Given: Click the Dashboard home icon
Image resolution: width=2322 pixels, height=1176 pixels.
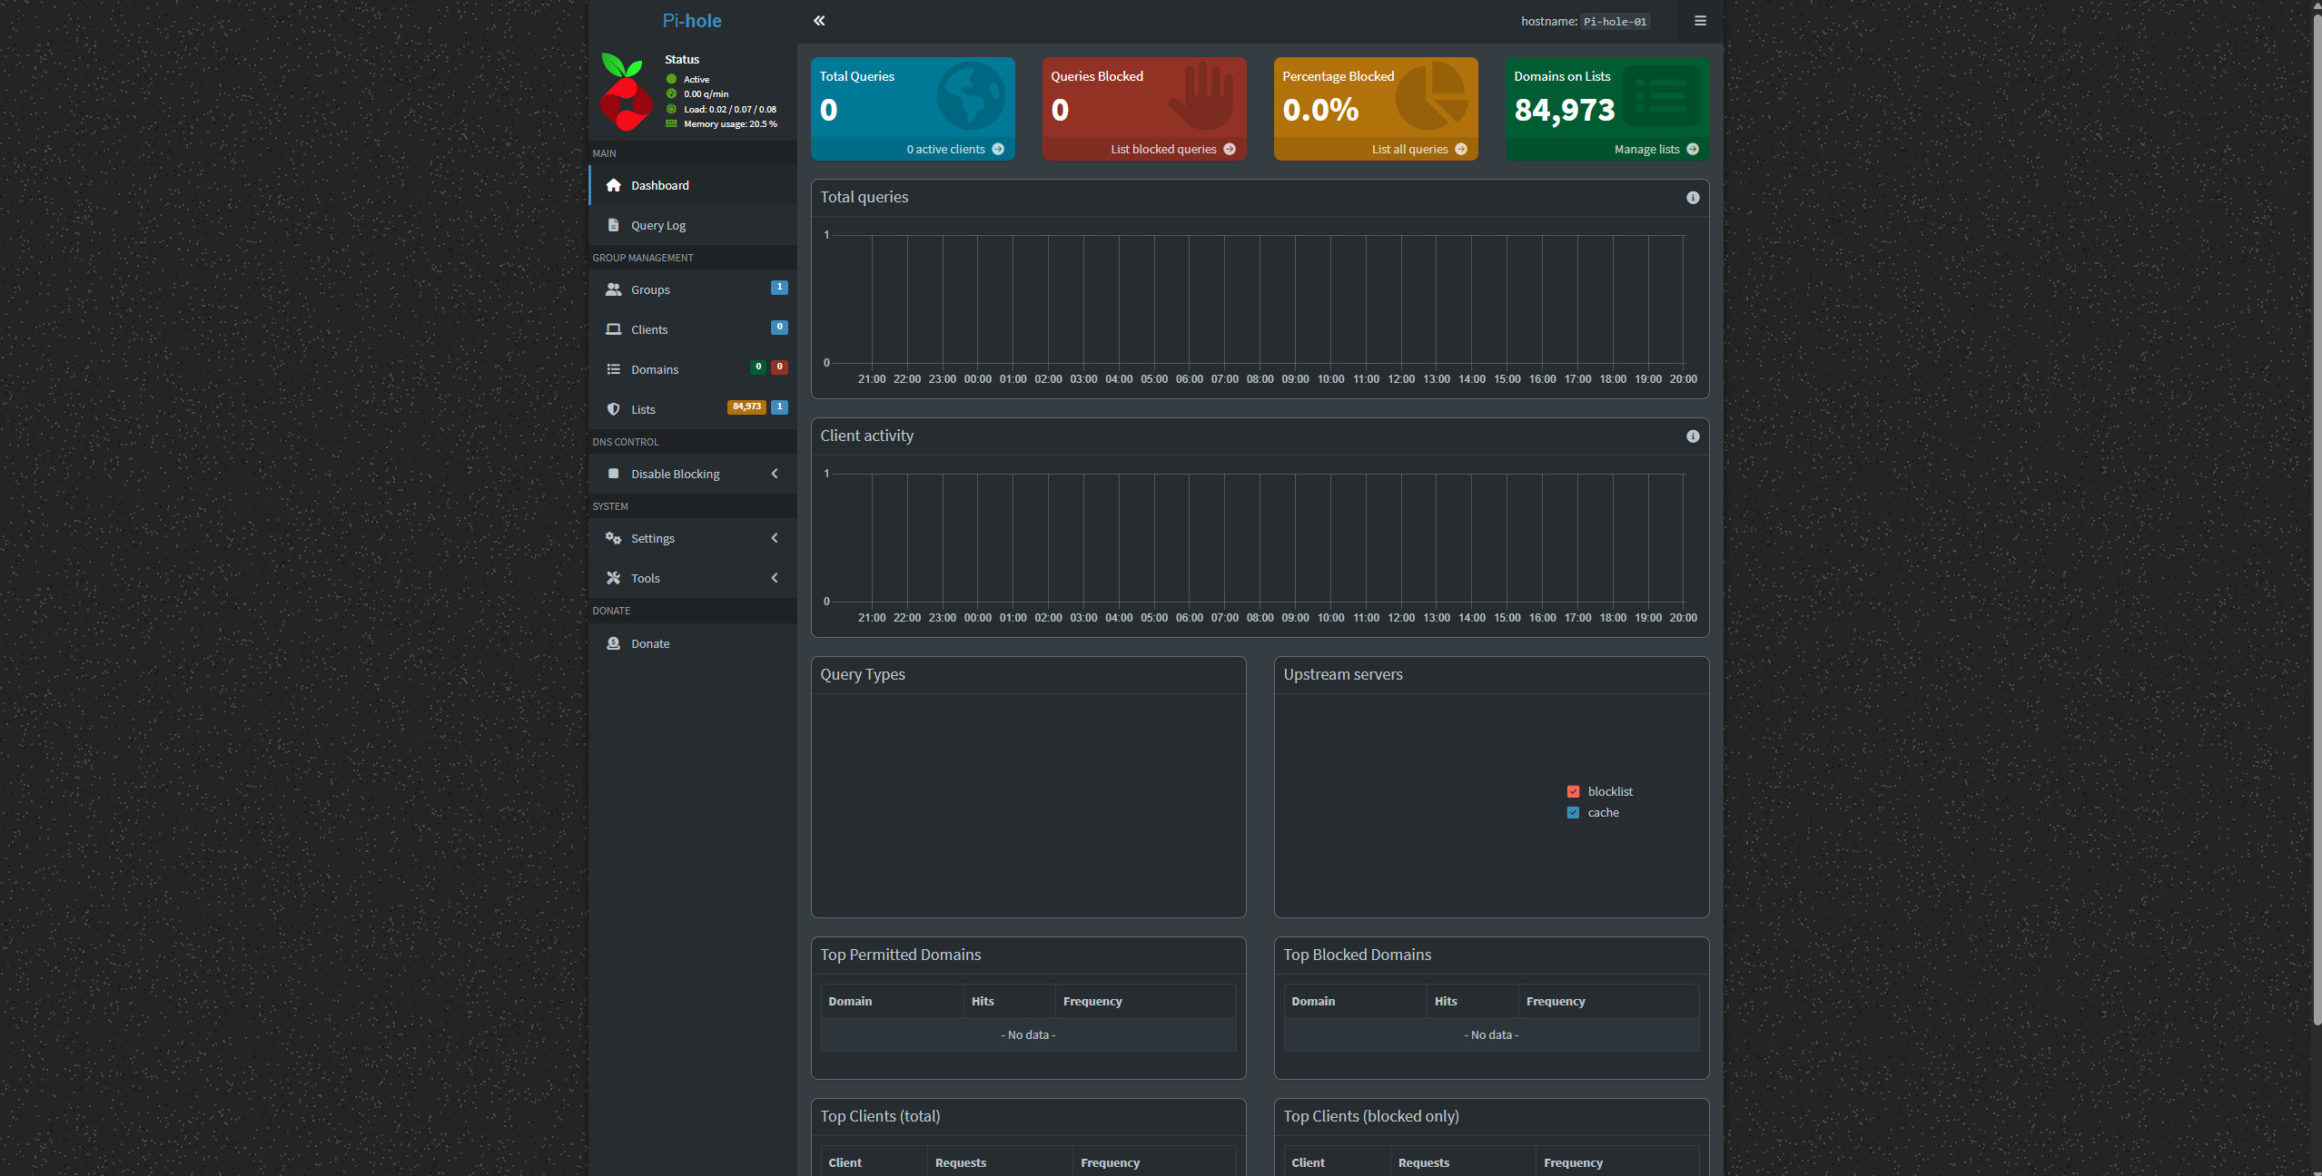Looking at the screenshot, I should tap(614, 185).
